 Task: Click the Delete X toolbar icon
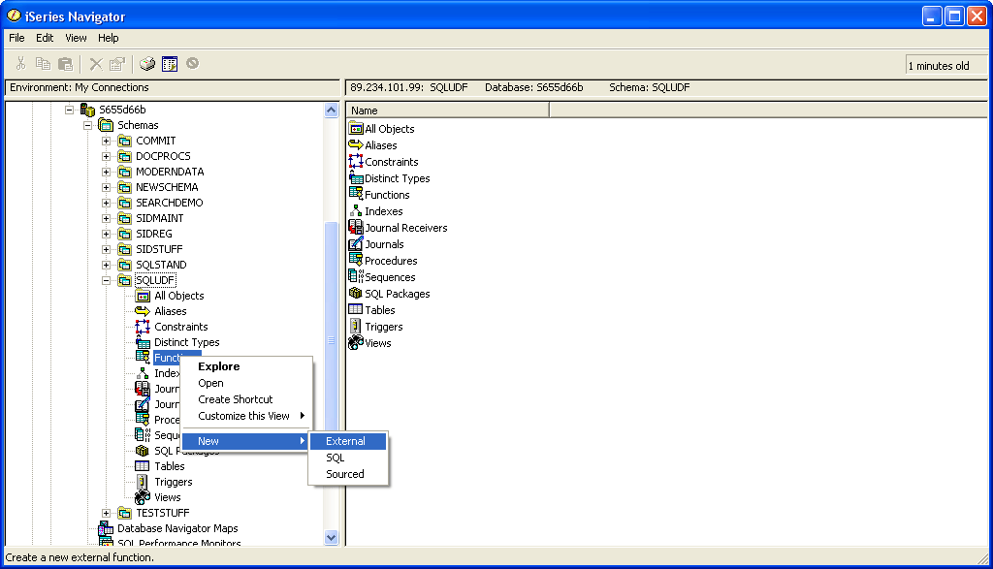[96, 63]
